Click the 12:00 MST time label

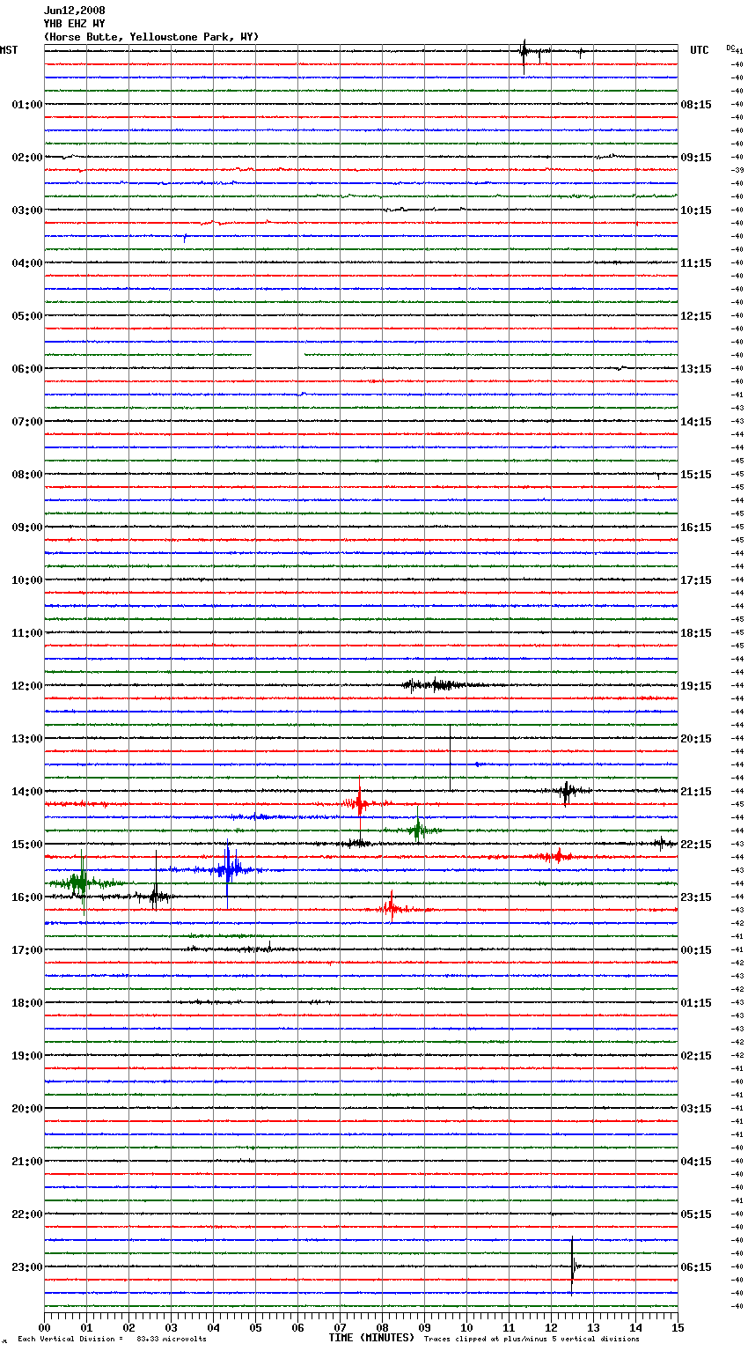26,686
